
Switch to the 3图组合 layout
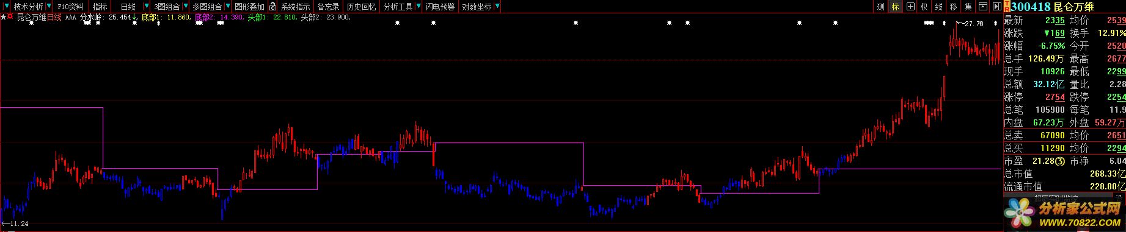pyautogui.click(x=167, y=7)
